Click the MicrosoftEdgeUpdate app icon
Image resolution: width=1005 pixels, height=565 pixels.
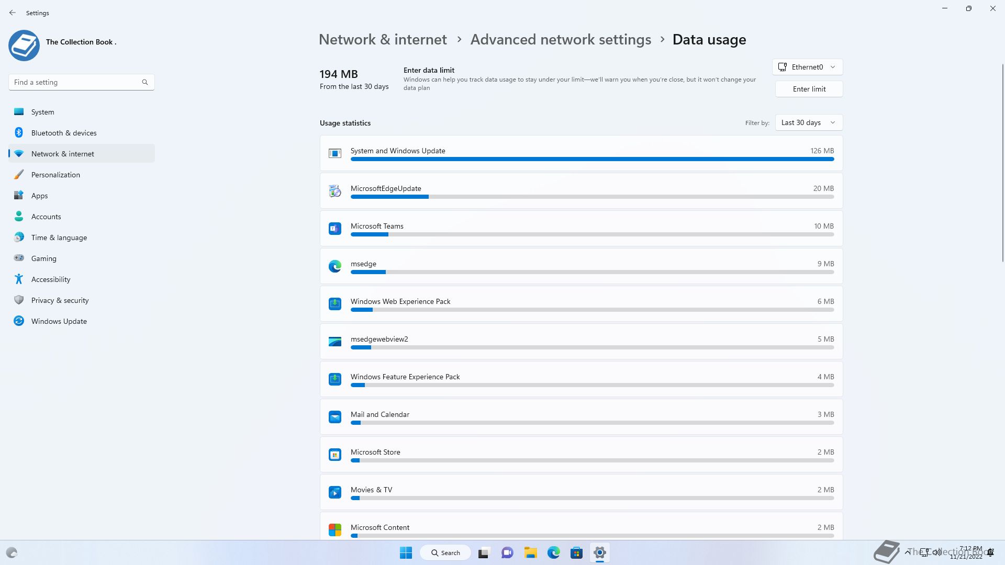pos(335,191)
